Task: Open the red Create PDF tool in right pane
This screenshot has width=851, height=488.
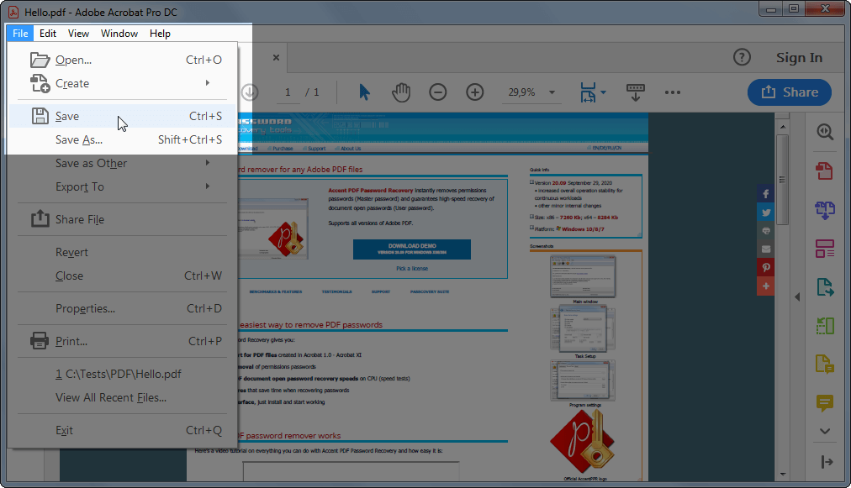Action: pos(824,171)
